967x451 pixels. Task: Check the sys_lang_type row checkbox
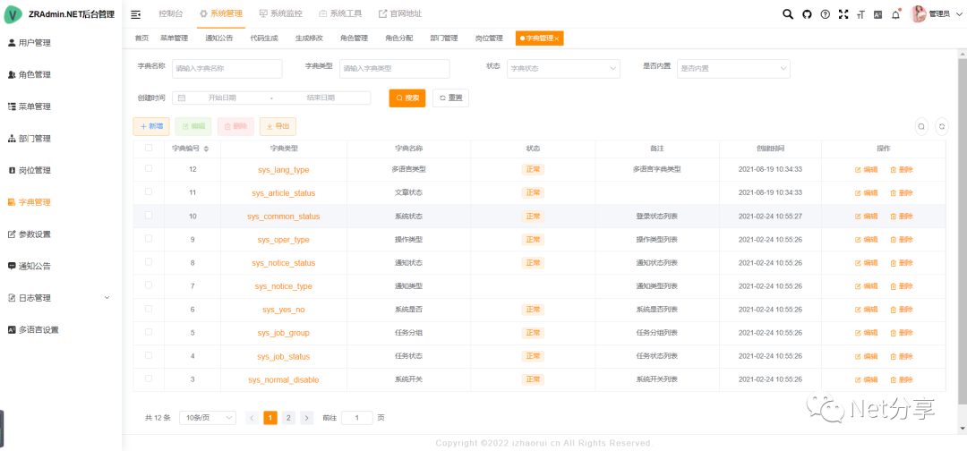[x=149, y=168]
